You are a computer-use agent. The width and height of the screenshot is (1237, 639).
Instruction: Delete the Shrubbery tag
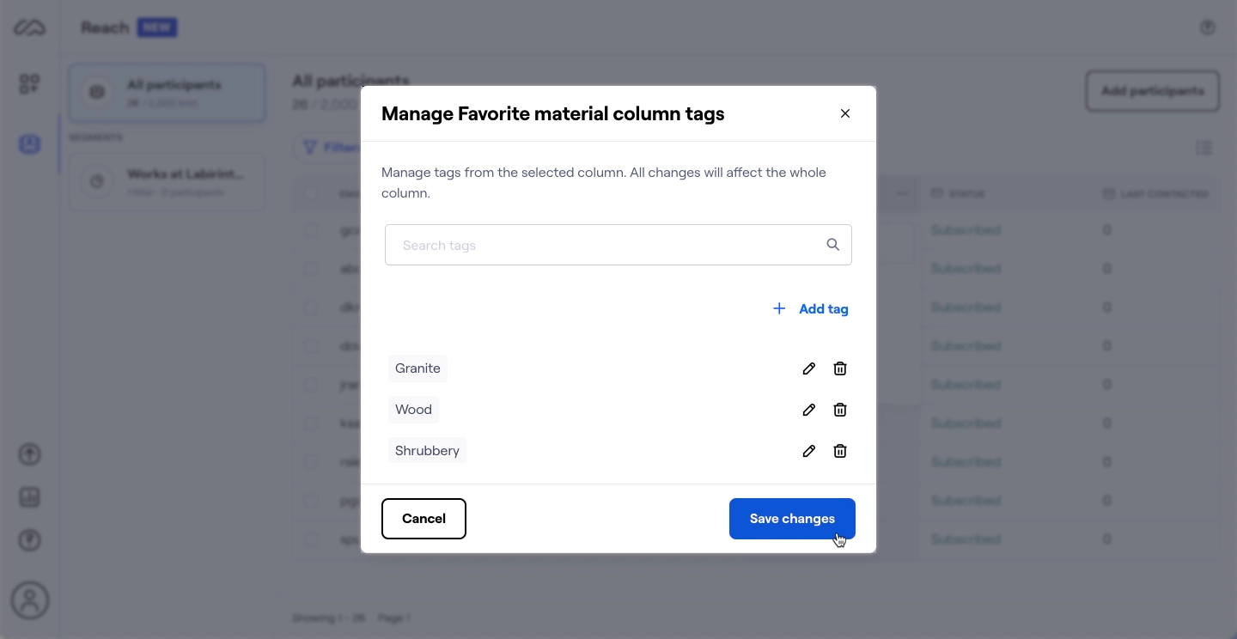click(x=840, y=451)
